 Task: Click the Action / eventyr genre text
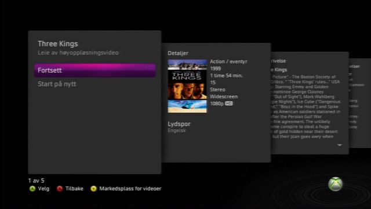(x=228, y=62)
